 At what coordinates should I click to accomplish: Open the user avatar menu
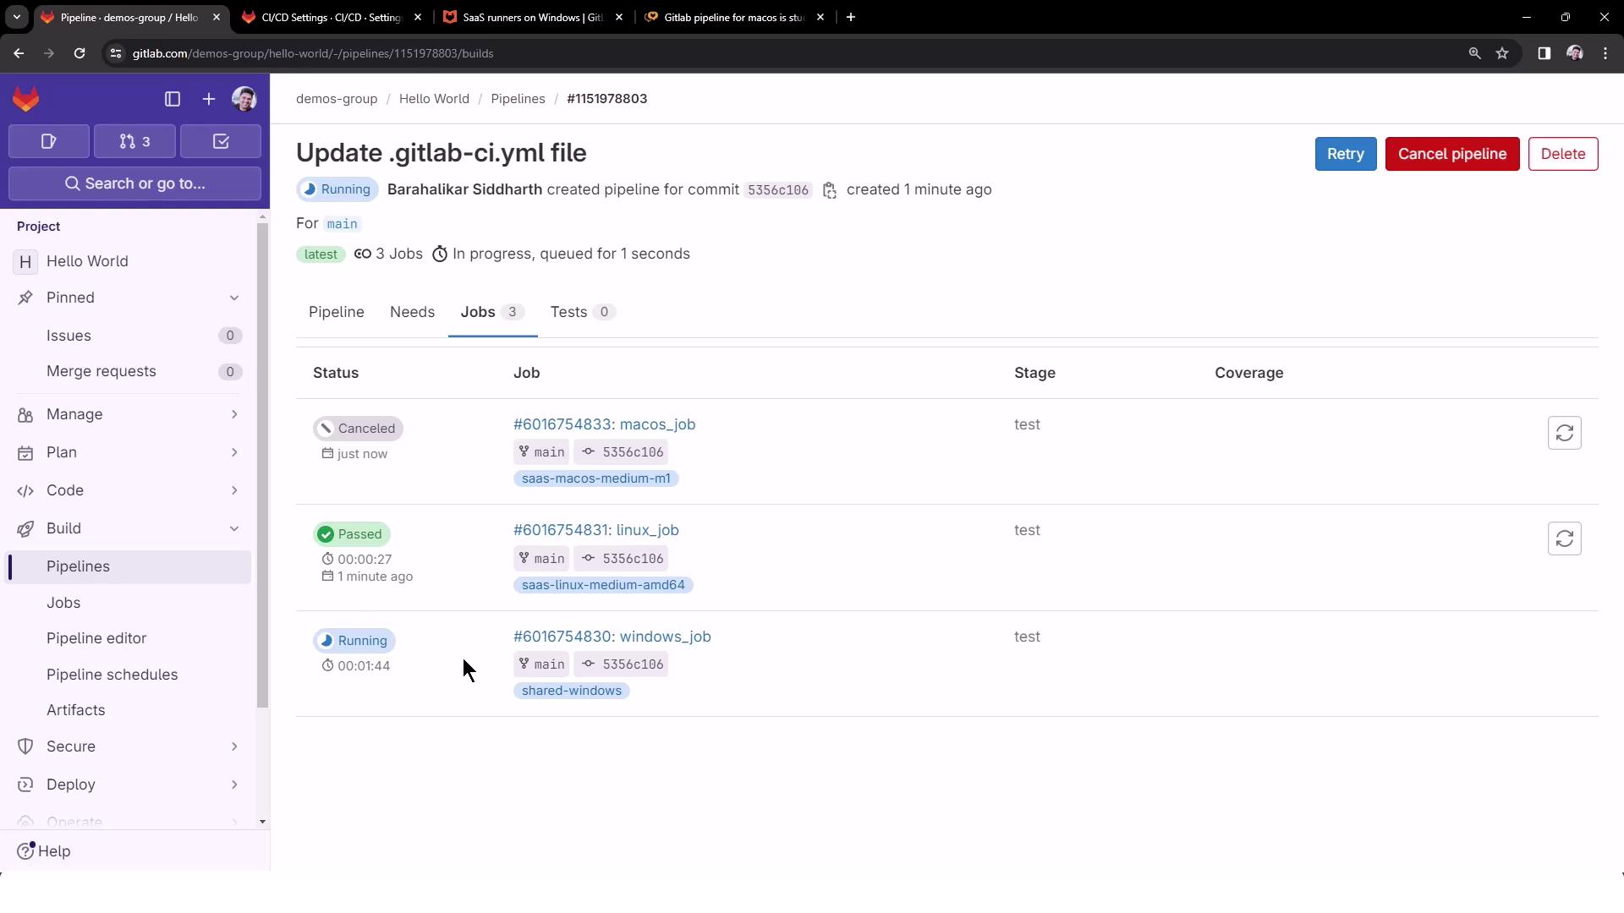click(x=244, y=100)
